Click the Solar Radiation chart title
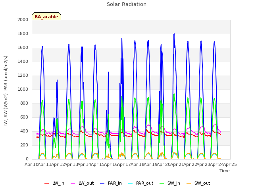 [127, 4]
